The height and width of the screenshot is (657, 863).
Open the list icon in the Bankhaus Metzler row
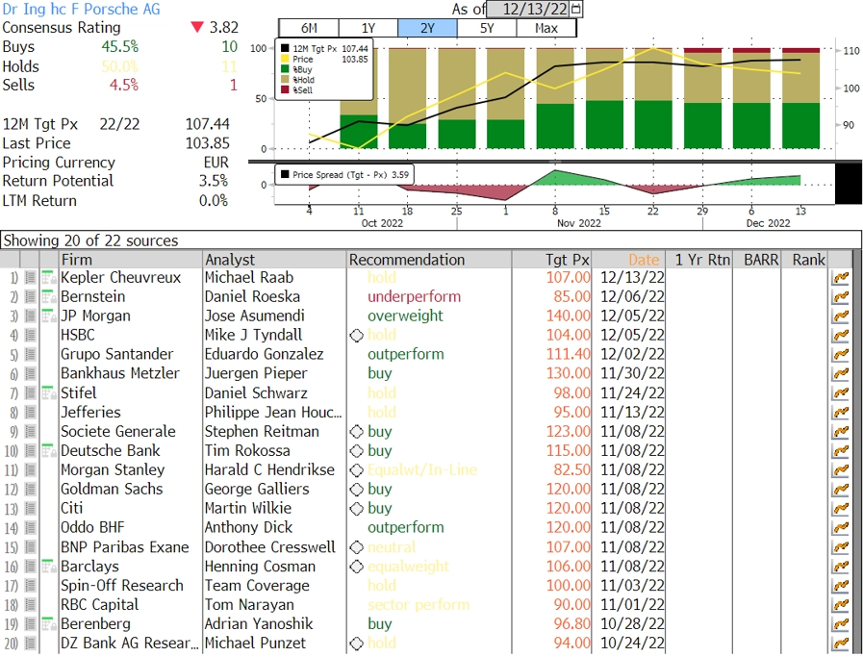(30, 374)
